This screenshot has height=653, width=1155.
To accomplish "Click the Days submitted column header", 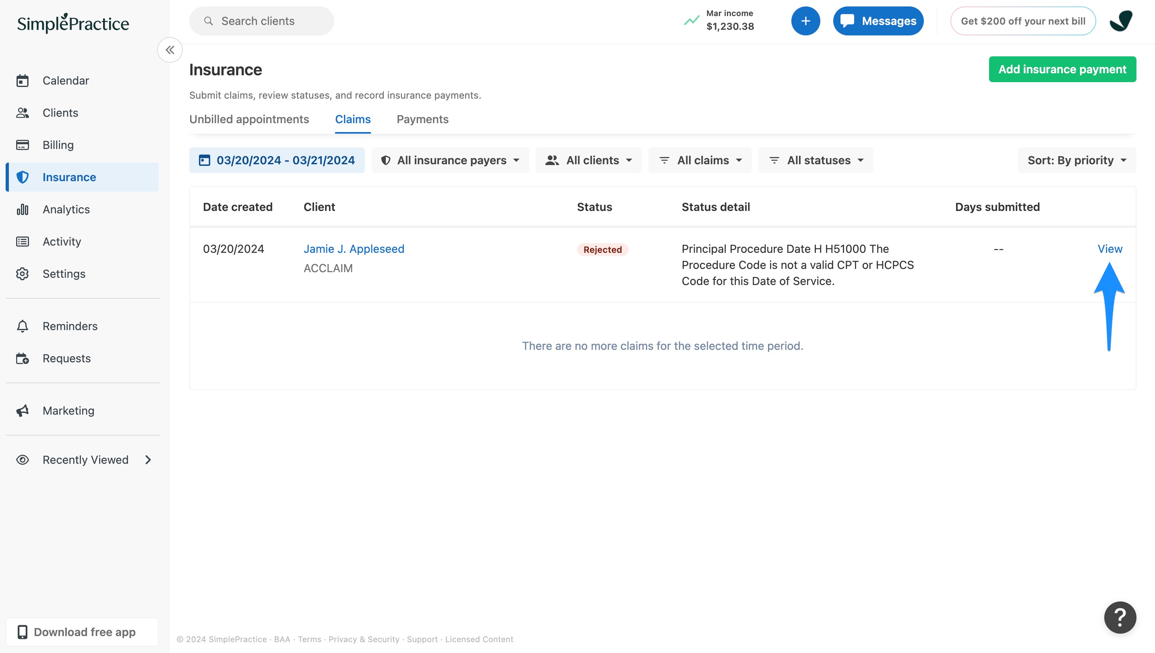I will pyautogui.click(x=998, y=207).
